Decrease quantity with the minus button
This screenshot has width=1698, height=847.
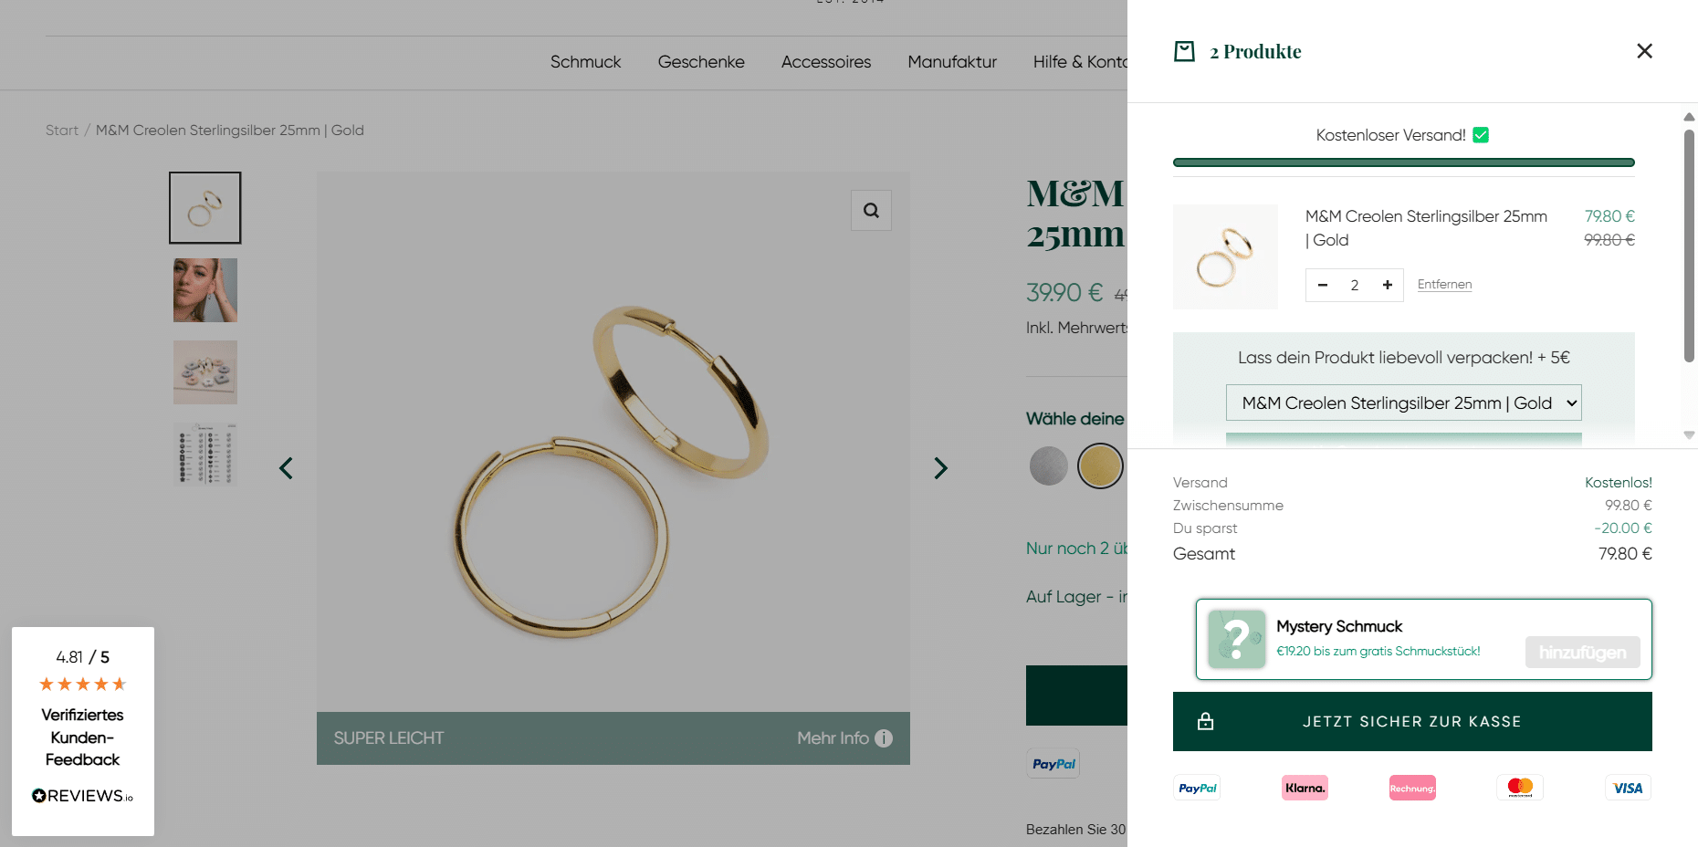click(x=1323, y=285)
